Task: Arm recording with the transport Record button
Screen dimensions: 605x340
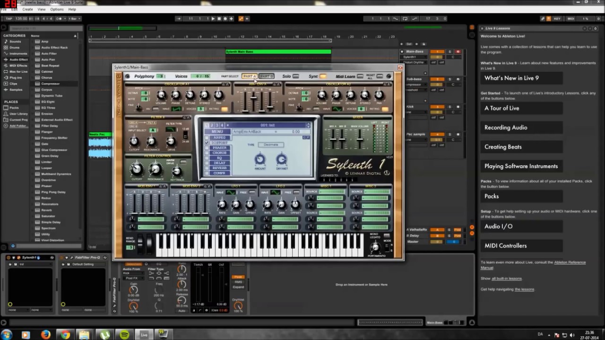Action: 225,19
